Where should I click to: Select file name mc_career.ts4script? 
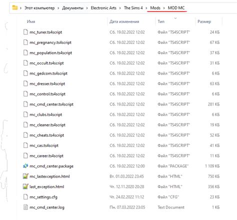pyautogui.click(x=46, y=156)
